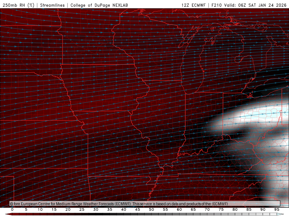Click the '55' colorbar scale label
The image size is (289, 216).
pyautogui.click(x=165, y=210)
